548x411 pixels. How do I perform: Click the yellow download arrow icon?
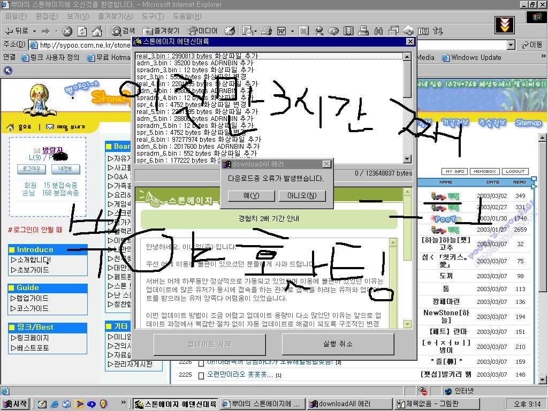pyautogui.click(x=504, y=25)
